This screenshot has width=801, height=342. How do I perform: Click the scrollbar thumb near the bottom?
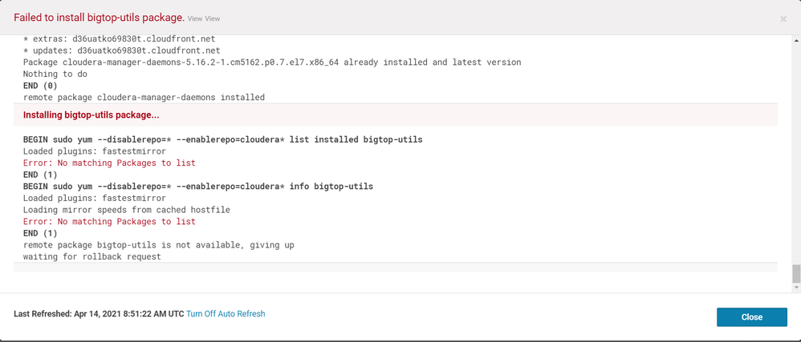click(796, 274)
